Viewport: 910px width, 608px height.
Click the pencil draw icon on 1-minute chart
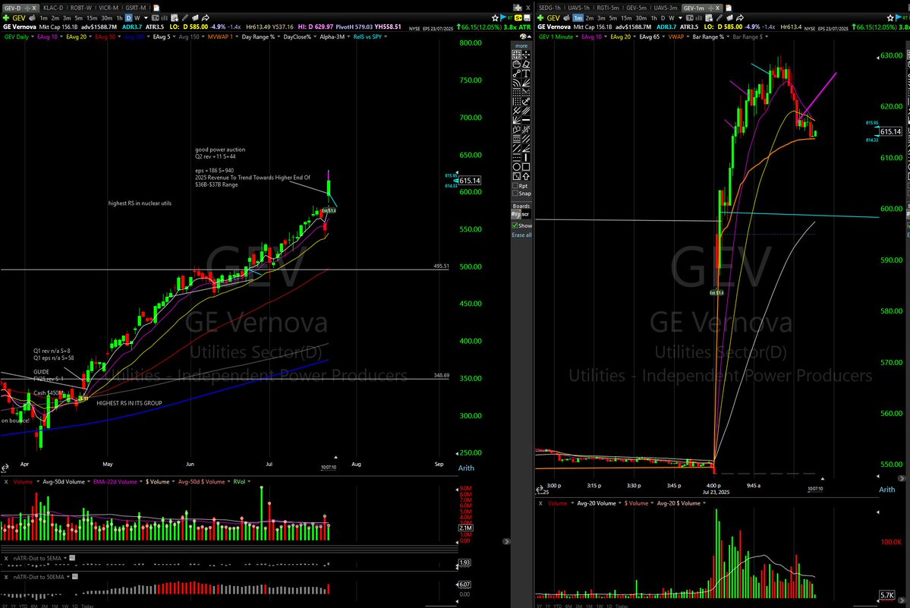click(x=719, y=18)
